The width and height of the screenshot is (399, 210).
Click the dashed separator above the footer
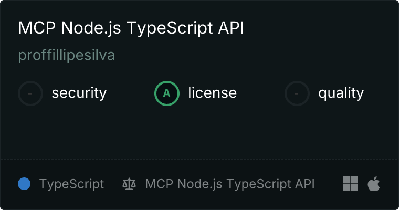[199, 159]
